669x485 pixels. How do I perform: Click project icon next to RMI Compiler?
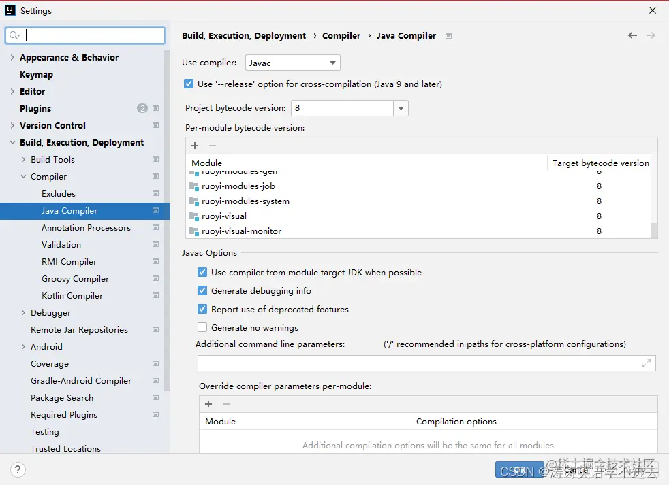[x=156, y=261]
